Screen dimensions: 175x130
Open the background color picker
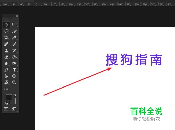14,102
